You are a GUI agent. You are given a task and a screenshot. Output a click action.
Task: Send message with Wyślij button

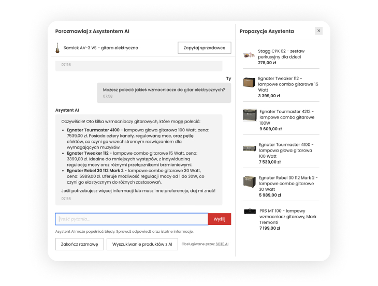pyautogui.click(x=220, y=219)
